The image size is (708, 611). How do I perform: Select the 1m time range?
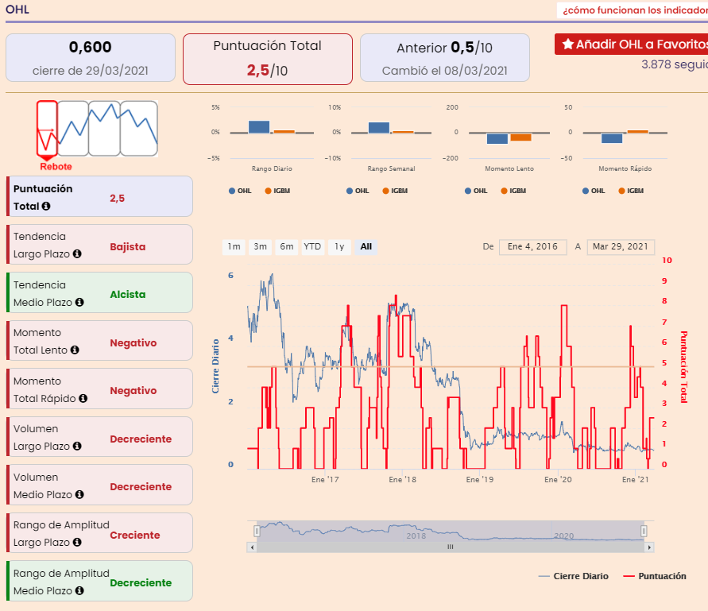pyautogui.click(x=234, y=246)
